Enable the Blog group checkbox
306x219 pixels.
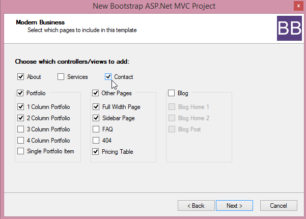point(171,93)
